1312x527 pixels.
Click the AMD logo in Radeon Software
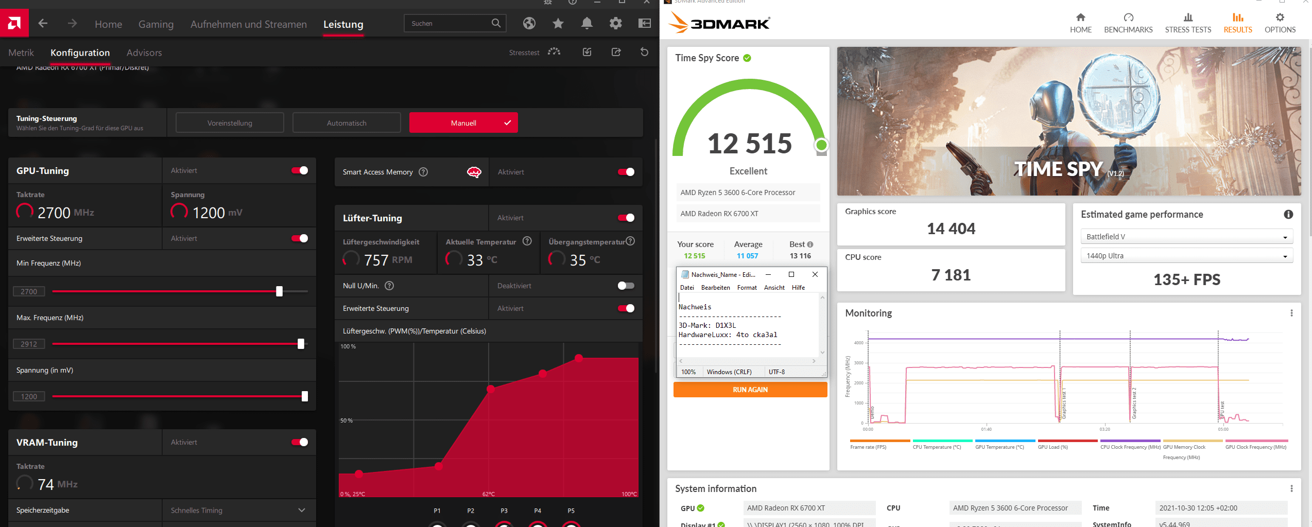pos(14,23)
